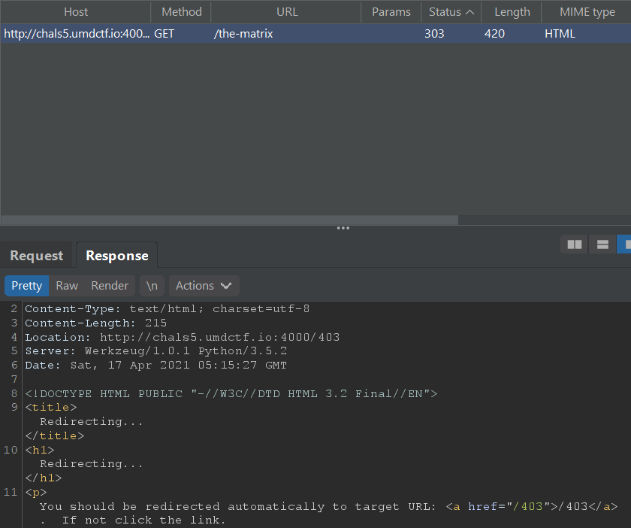The image size is (631, 528).
Task: Sort table by Length column
Action: [512, 12]
